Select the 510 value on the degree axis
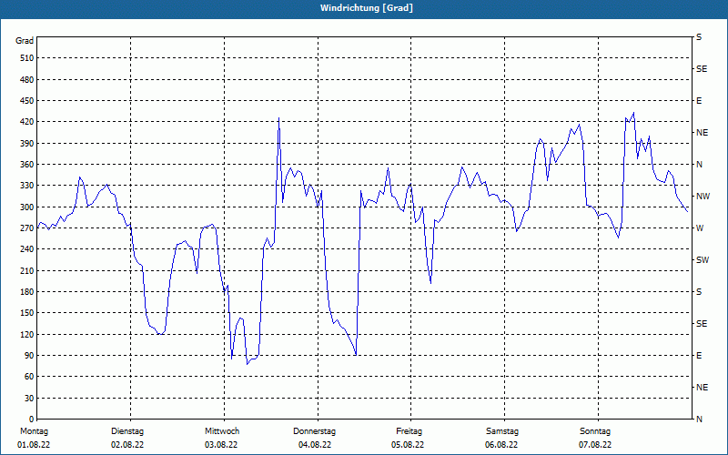 click(26, 58)
